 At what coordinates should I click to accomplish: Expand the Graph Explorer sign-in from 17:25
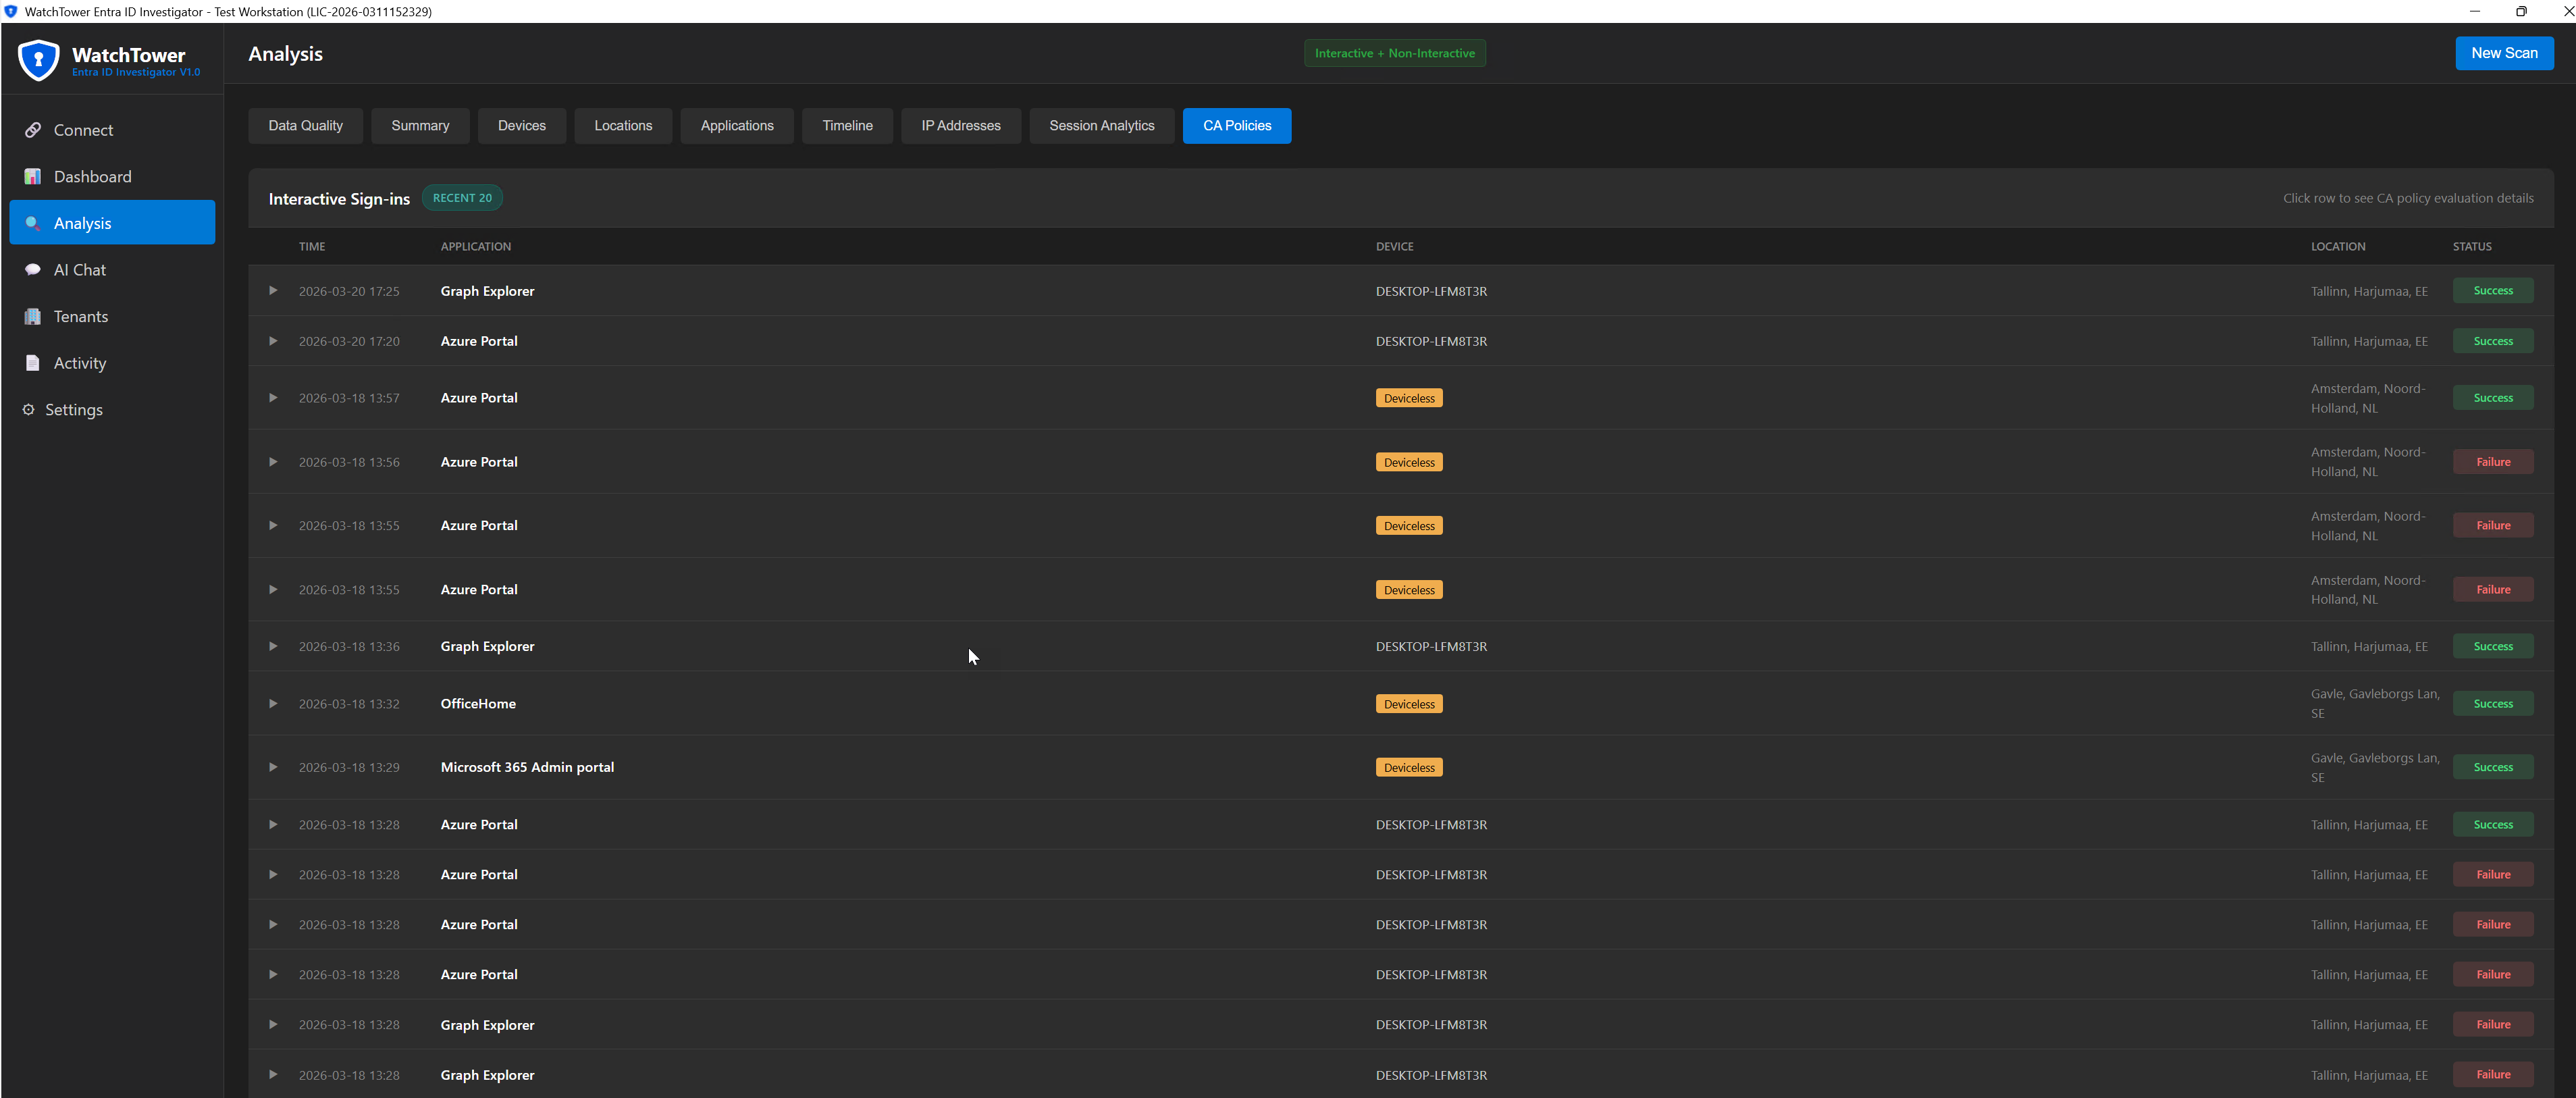click(x=273, y=291)
